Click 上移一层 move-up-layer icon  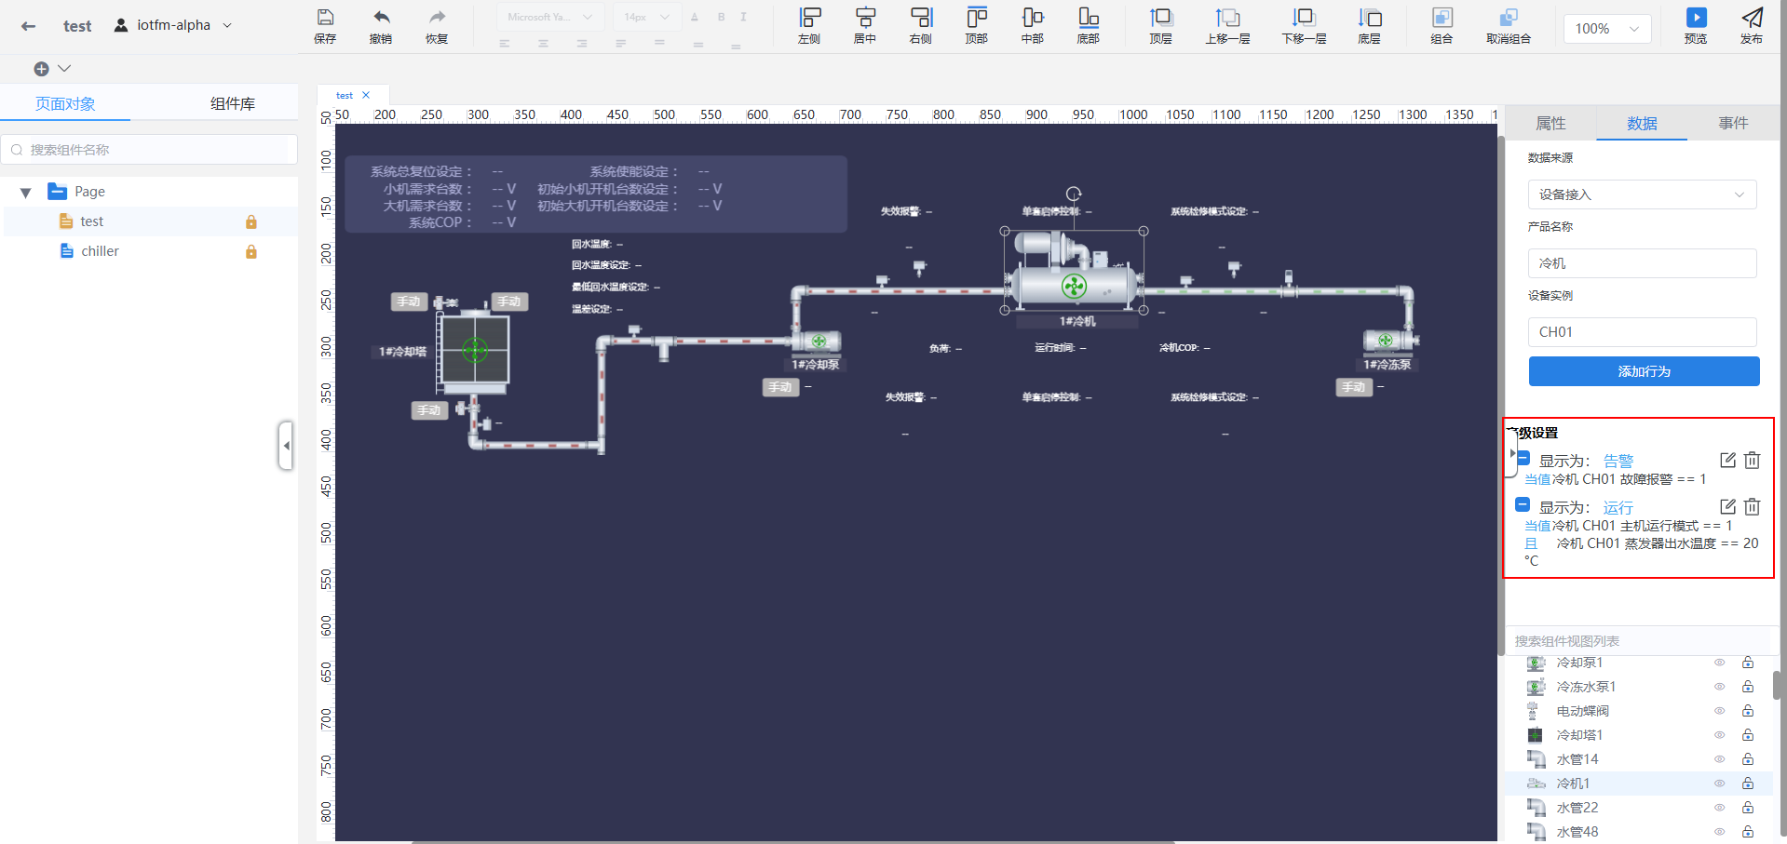(x=1227, y=18)
